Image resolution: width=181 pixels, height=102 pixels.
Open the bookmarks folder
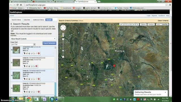66,8
